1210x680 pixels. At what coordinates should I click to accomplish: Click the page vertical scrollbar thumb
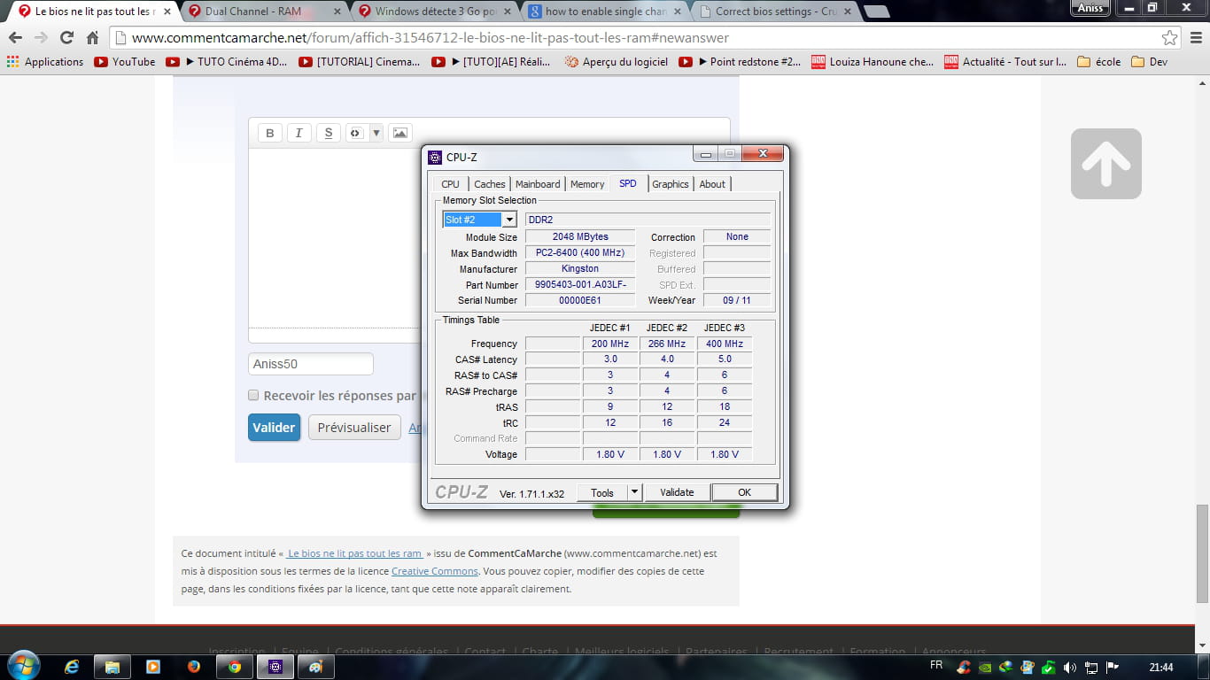[1202, 553]
